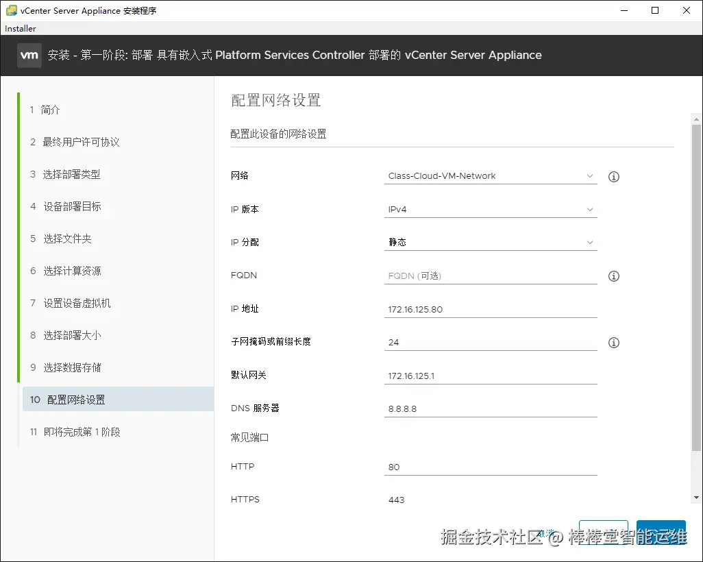This screenshot has height=562, width=703.
Task: Click the DNS 服务器 label
Action: pos(255,408)
